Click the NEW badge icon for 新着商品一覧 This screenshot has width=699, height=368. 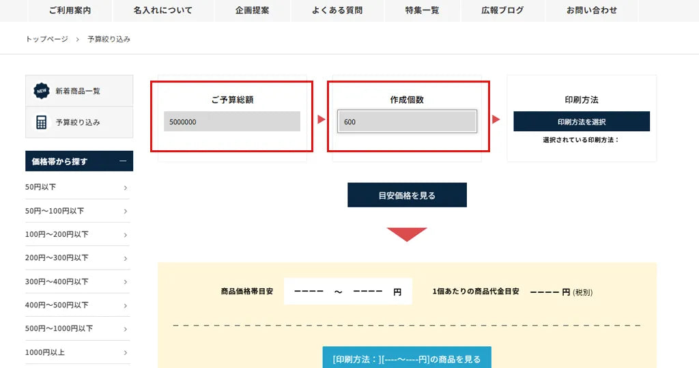click(x=42, y=91)
